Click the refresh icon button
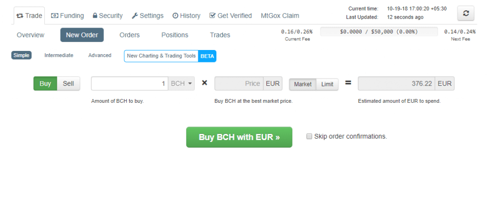488x198 pixels. coord(466,14)
